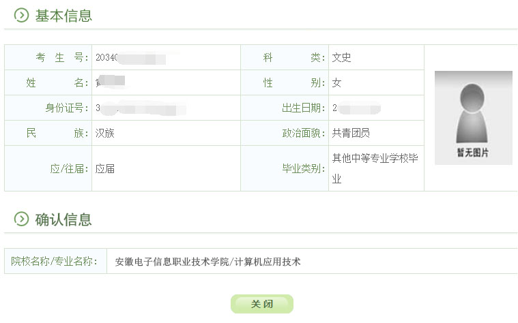Screen dimensions: 518x323
Task: Click the 政治面貌 field label
Action: click(x=304, y=134)
